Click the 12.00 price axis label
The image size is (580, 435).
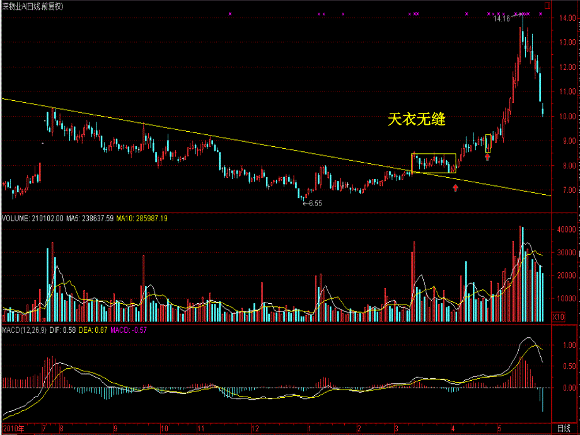[x=568, y=67]
